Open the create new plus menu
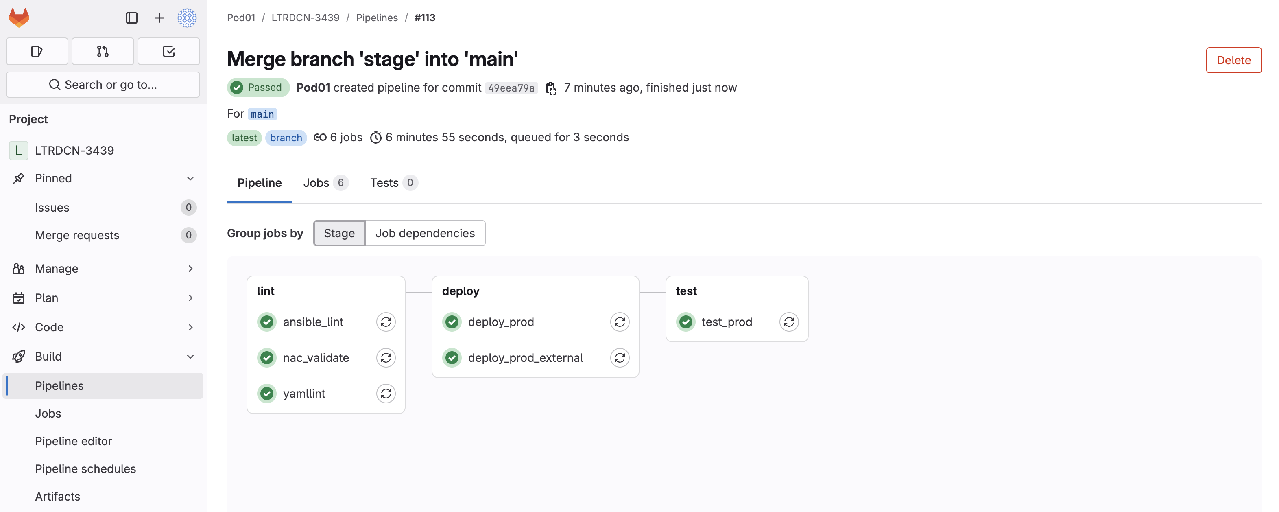 click(x=159, y=18)
